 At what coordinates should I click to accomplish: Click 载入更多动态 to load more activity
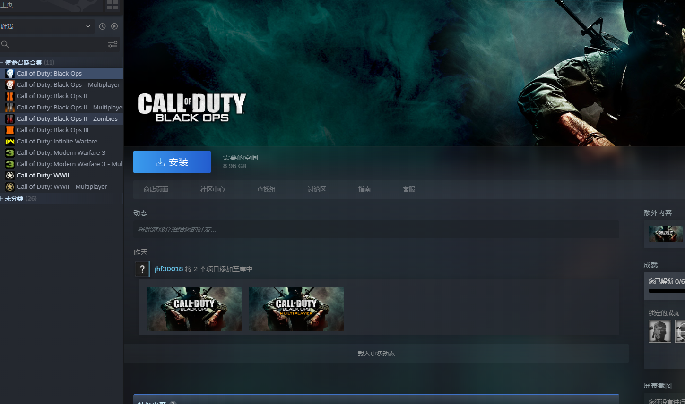[x=376, y=353]
